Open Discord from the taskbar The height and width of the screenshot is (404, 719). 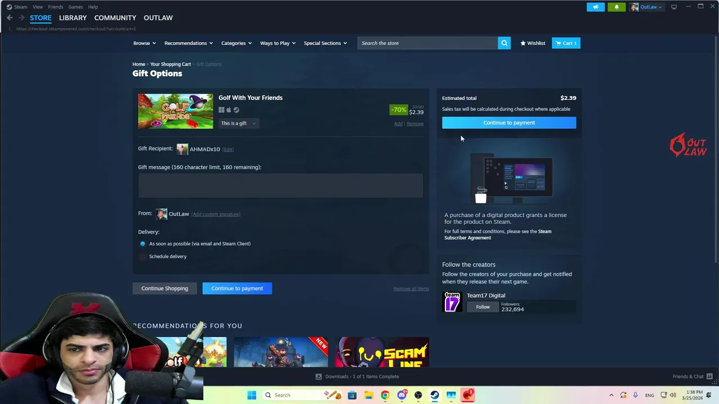402,395
